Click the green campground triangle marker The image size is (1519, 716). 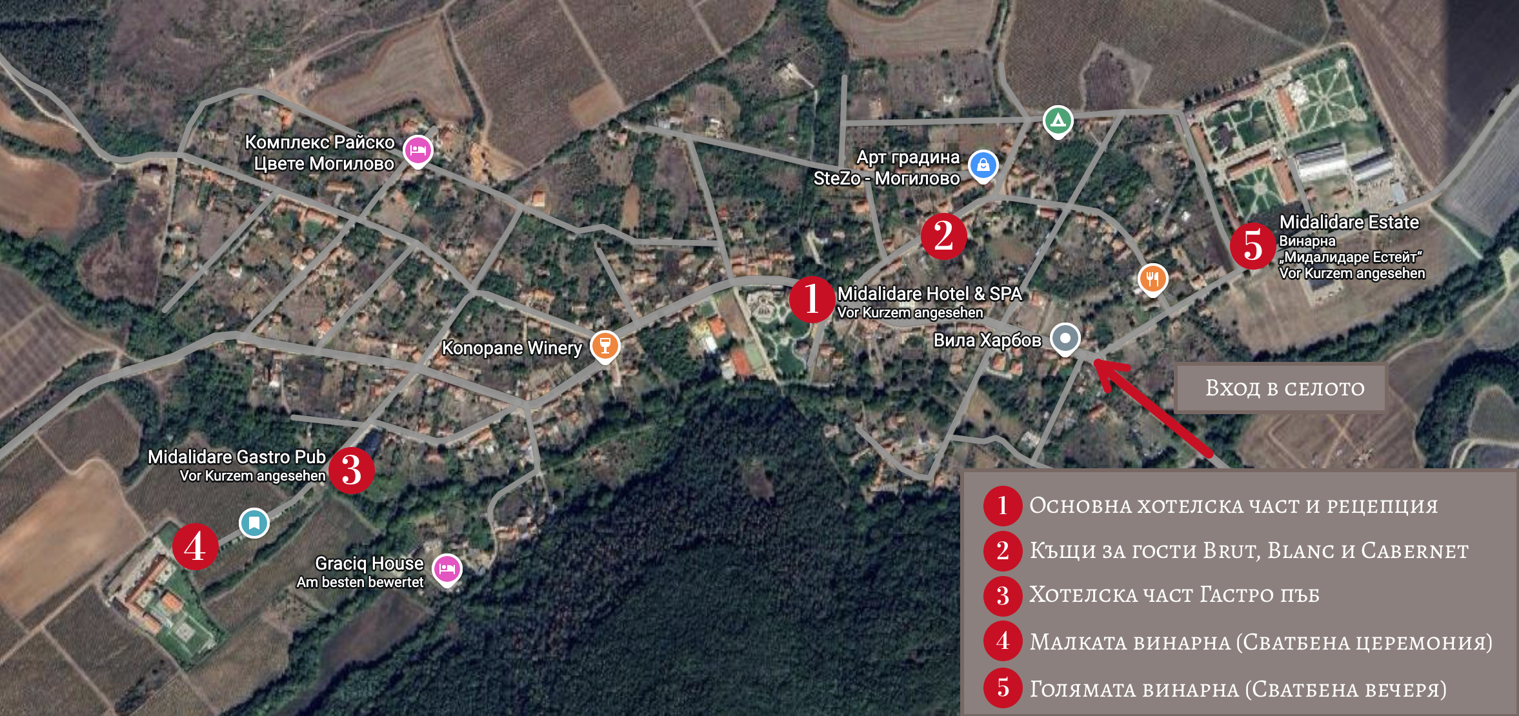tap(1058, 121)
